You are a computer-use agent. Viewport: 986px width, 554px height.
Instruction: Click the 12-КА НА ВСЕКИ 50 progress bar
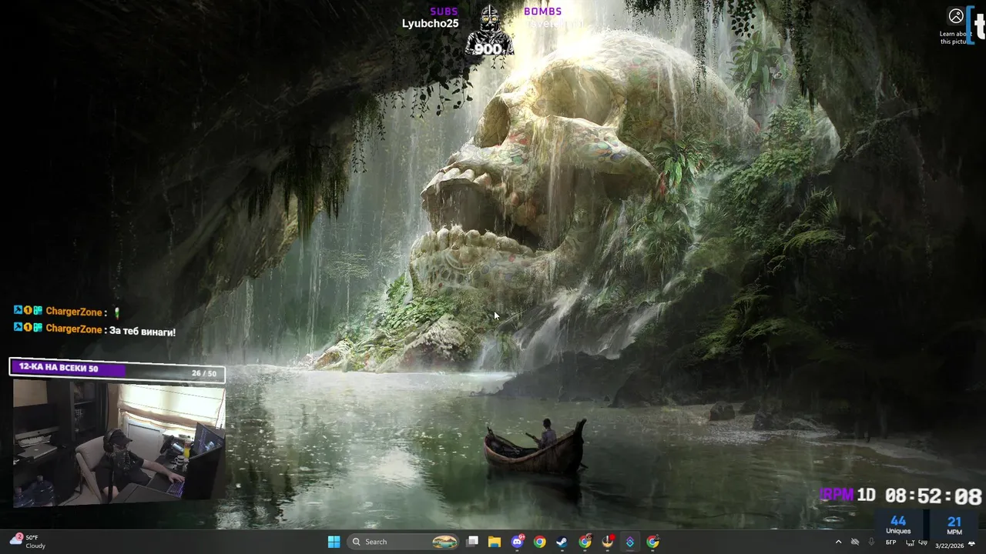coord(117,369)
